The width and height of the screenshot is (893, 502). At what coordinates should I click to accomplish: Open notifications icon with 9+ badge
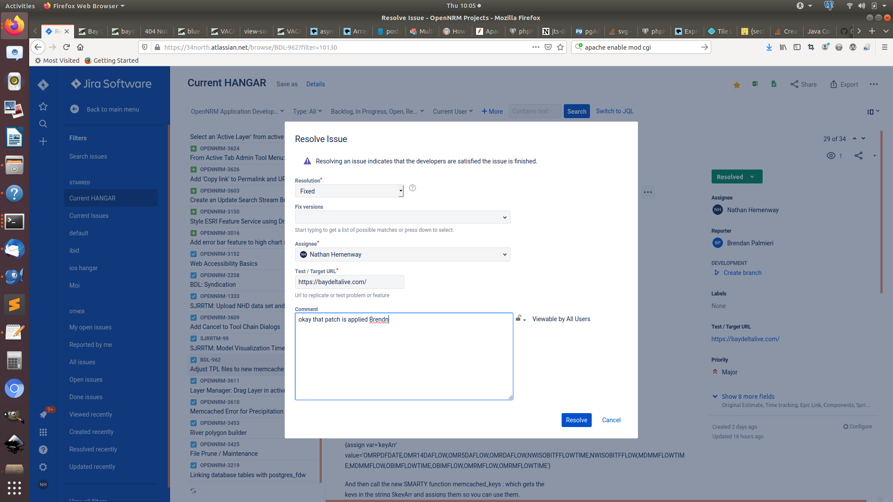click(44, 414)
